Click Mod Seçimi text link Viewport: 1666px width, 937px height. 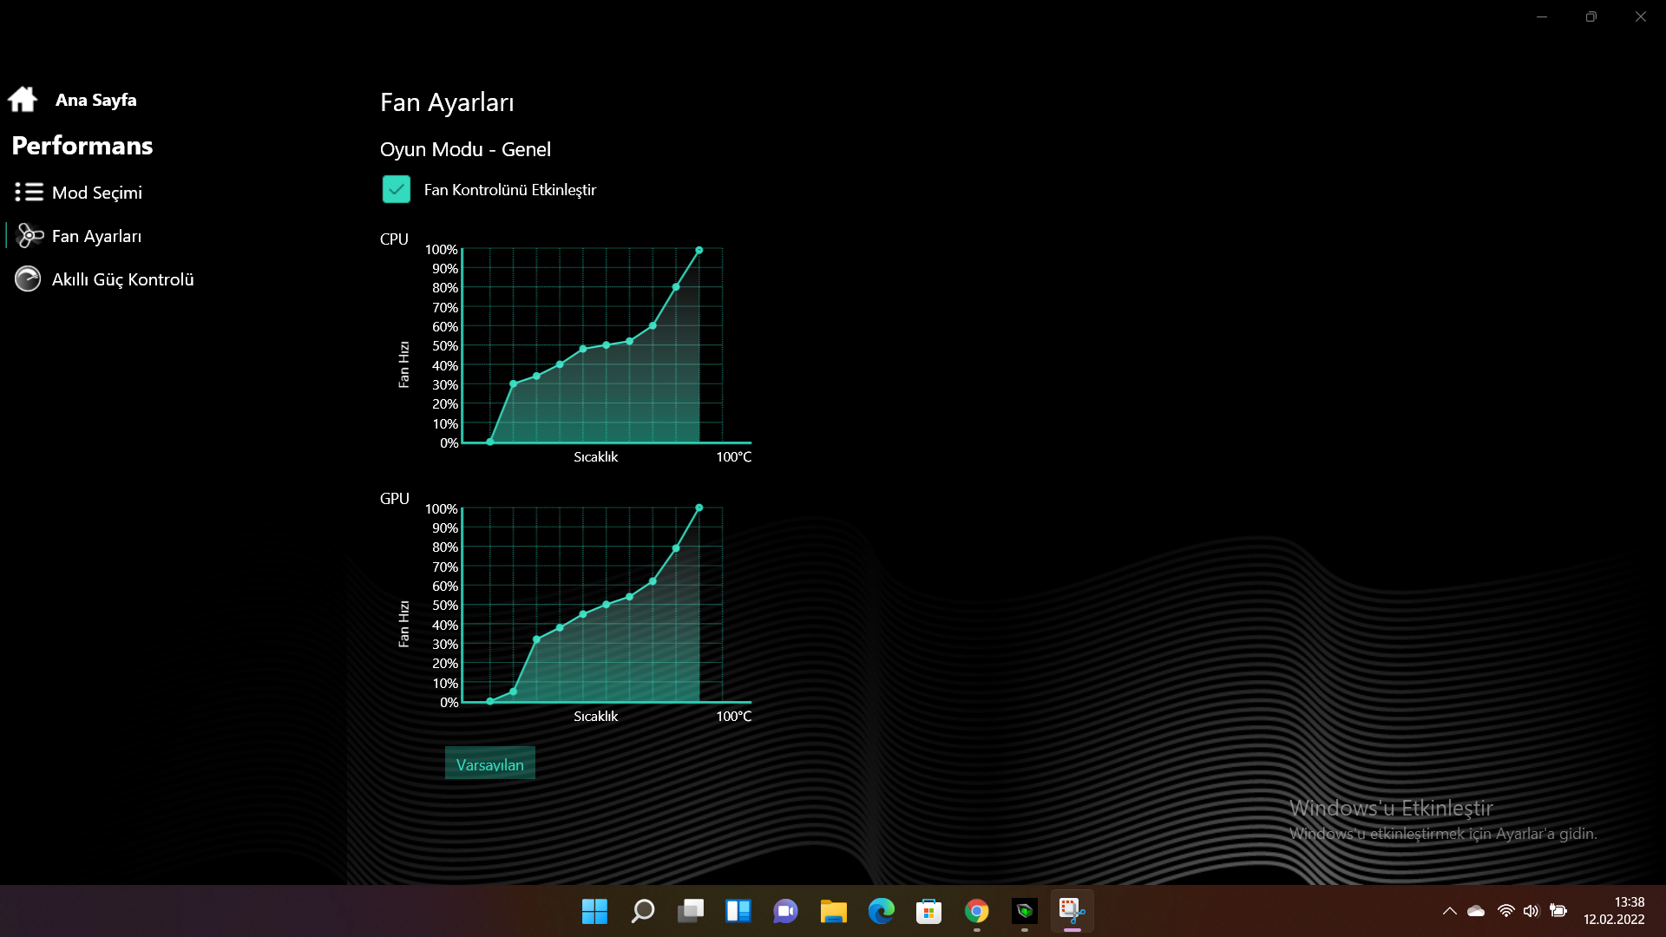pyautogui.click(x=96, y=193)
